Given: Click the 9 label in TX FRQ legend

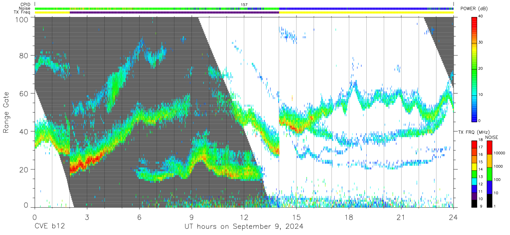Looking at the screenshot, I should [481, 206].
